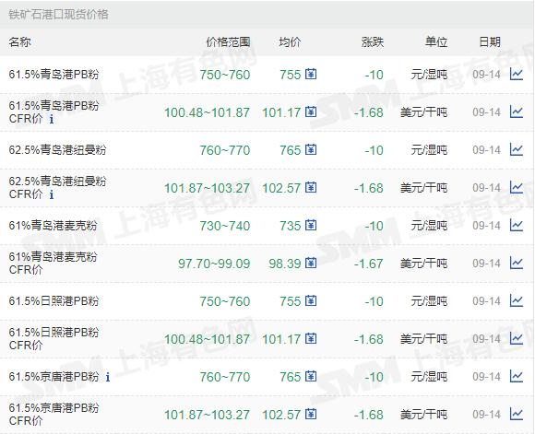Select the change value -1.67
This screenshot has height=434, width=535.
(x=368, y=264)
